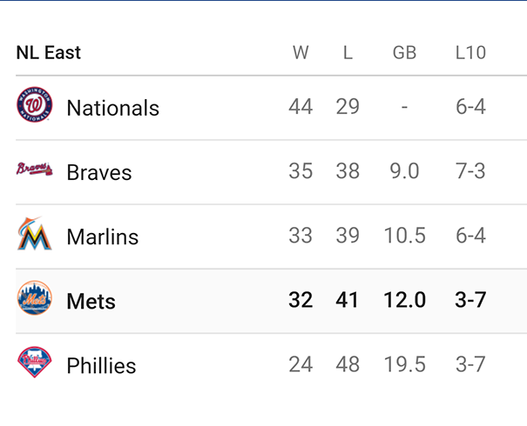Click the Miami Marlins logo

click(35, 234)
